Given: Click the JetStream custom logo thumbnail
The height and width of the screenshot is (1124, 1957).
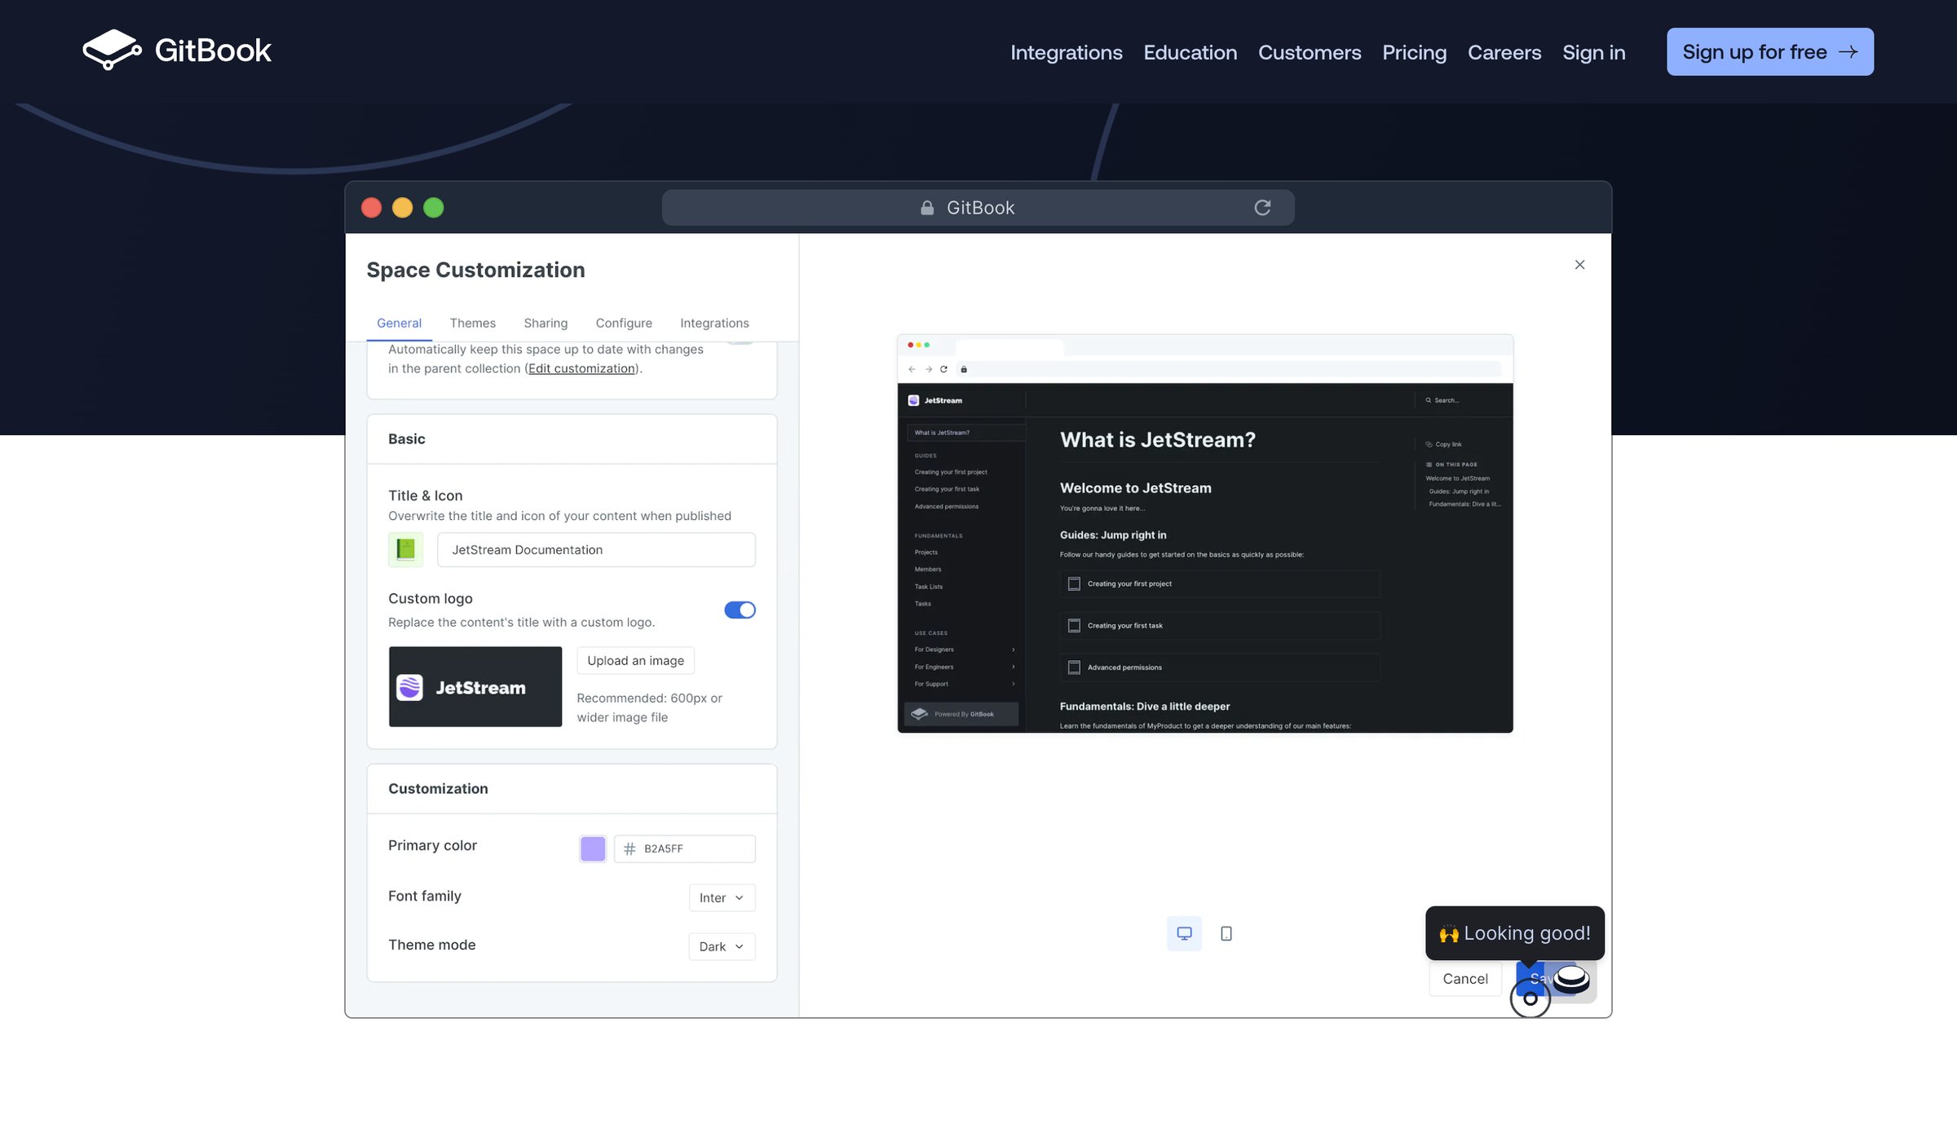Looking at the screenshot, I should click(475, 686).
